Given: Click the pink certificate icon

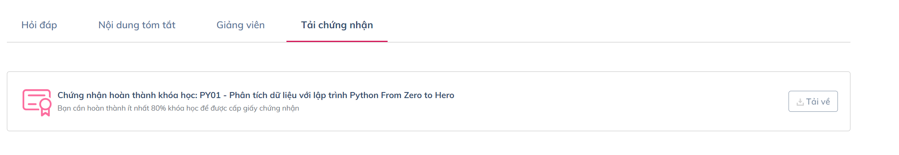Looking at the screenshot, I should tap(37, 103).
